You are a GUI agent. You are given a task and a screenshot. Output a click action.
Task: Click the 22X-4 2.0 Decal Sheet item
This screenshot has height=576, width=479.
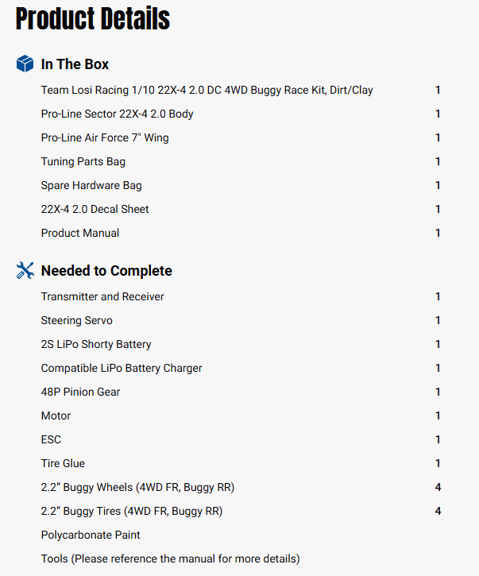tap(95, 209)
